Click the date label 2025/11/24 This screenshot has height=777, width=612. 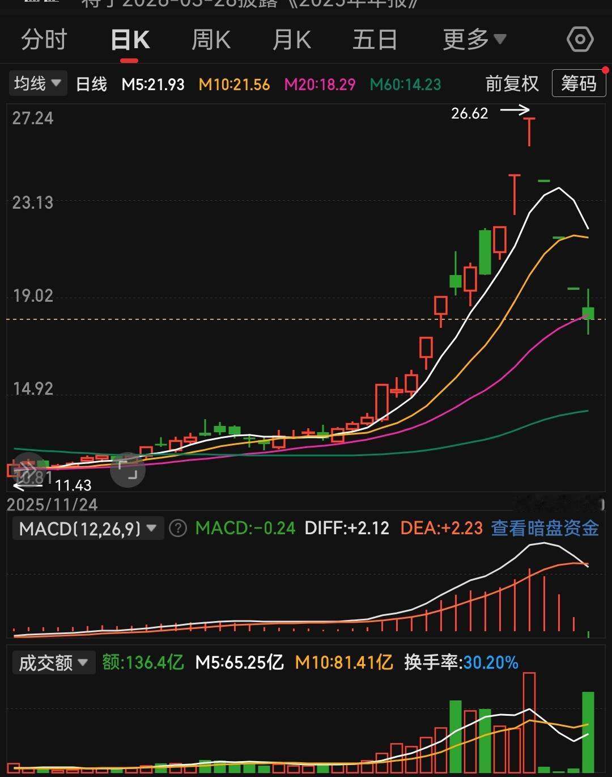point(53,505)
